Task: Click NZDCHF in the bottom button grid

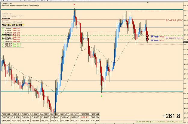Action: tap(26, 120)
